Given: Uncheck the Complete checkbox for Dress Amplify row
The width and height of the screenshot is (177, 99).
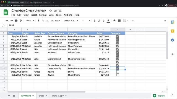Looking at the screenshot, I should pyautogui.click(x=118, y=68).
